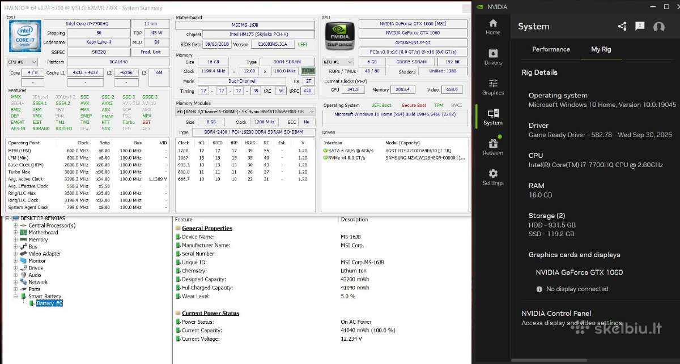Expand the Motherboard tree node
Image resolution: width=680 pixels, height=364 pixels.
pos(15,233)
